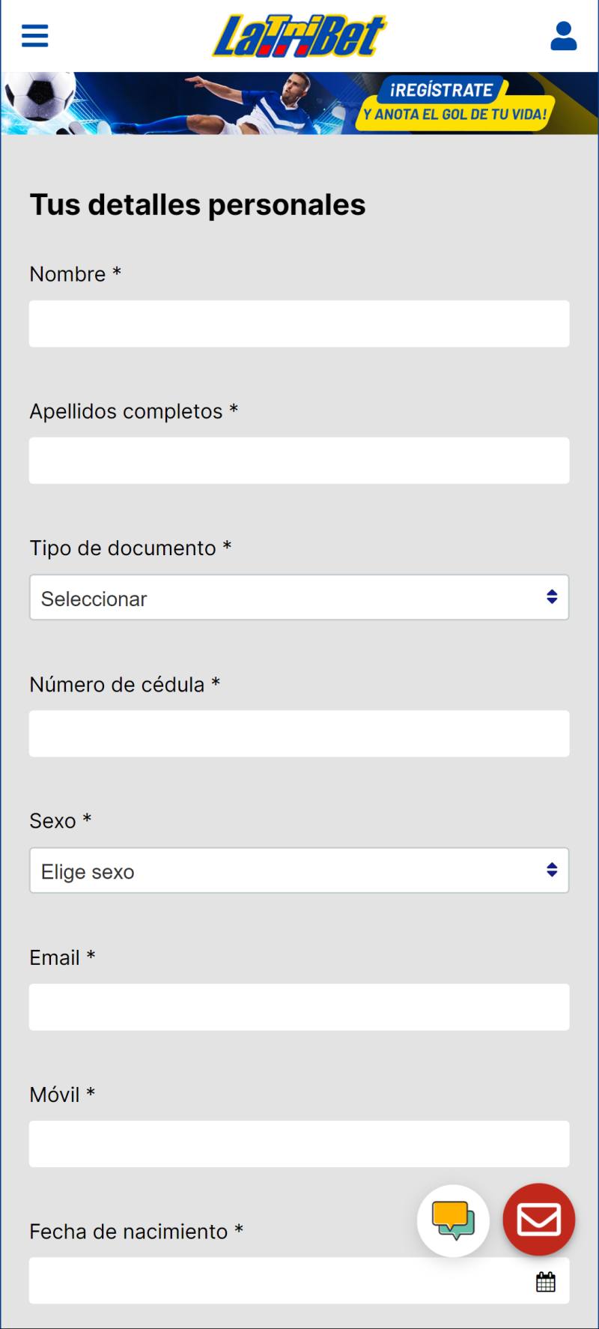599x1329 pixels.
Task: Click the LaTriBet logo
Action: (299, 36)
